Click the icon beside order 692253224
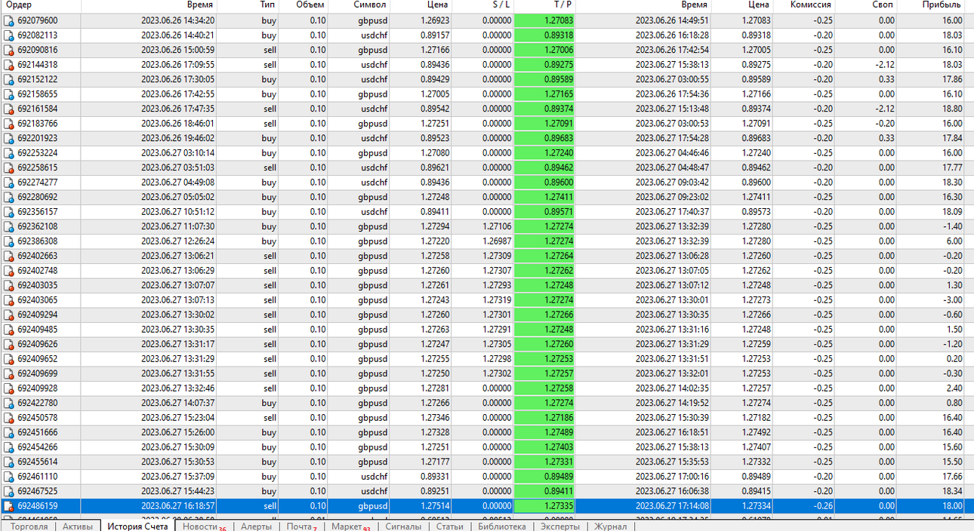974x531 pixels. pos(9,153)
